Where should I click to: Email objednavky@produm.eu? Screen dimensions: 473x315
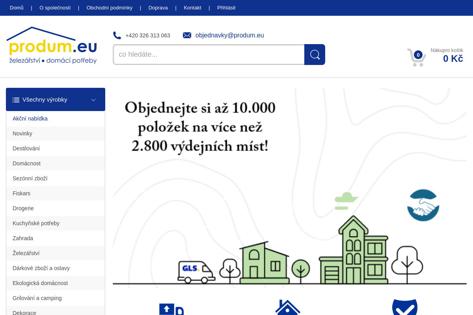[x=229, y=35]
